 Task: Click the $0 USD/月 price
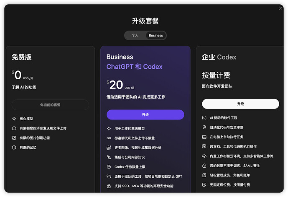[x=22, y=75]
